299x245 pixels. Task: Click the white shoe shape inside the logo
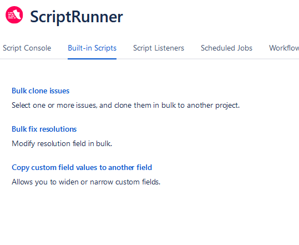coord(18,14)
